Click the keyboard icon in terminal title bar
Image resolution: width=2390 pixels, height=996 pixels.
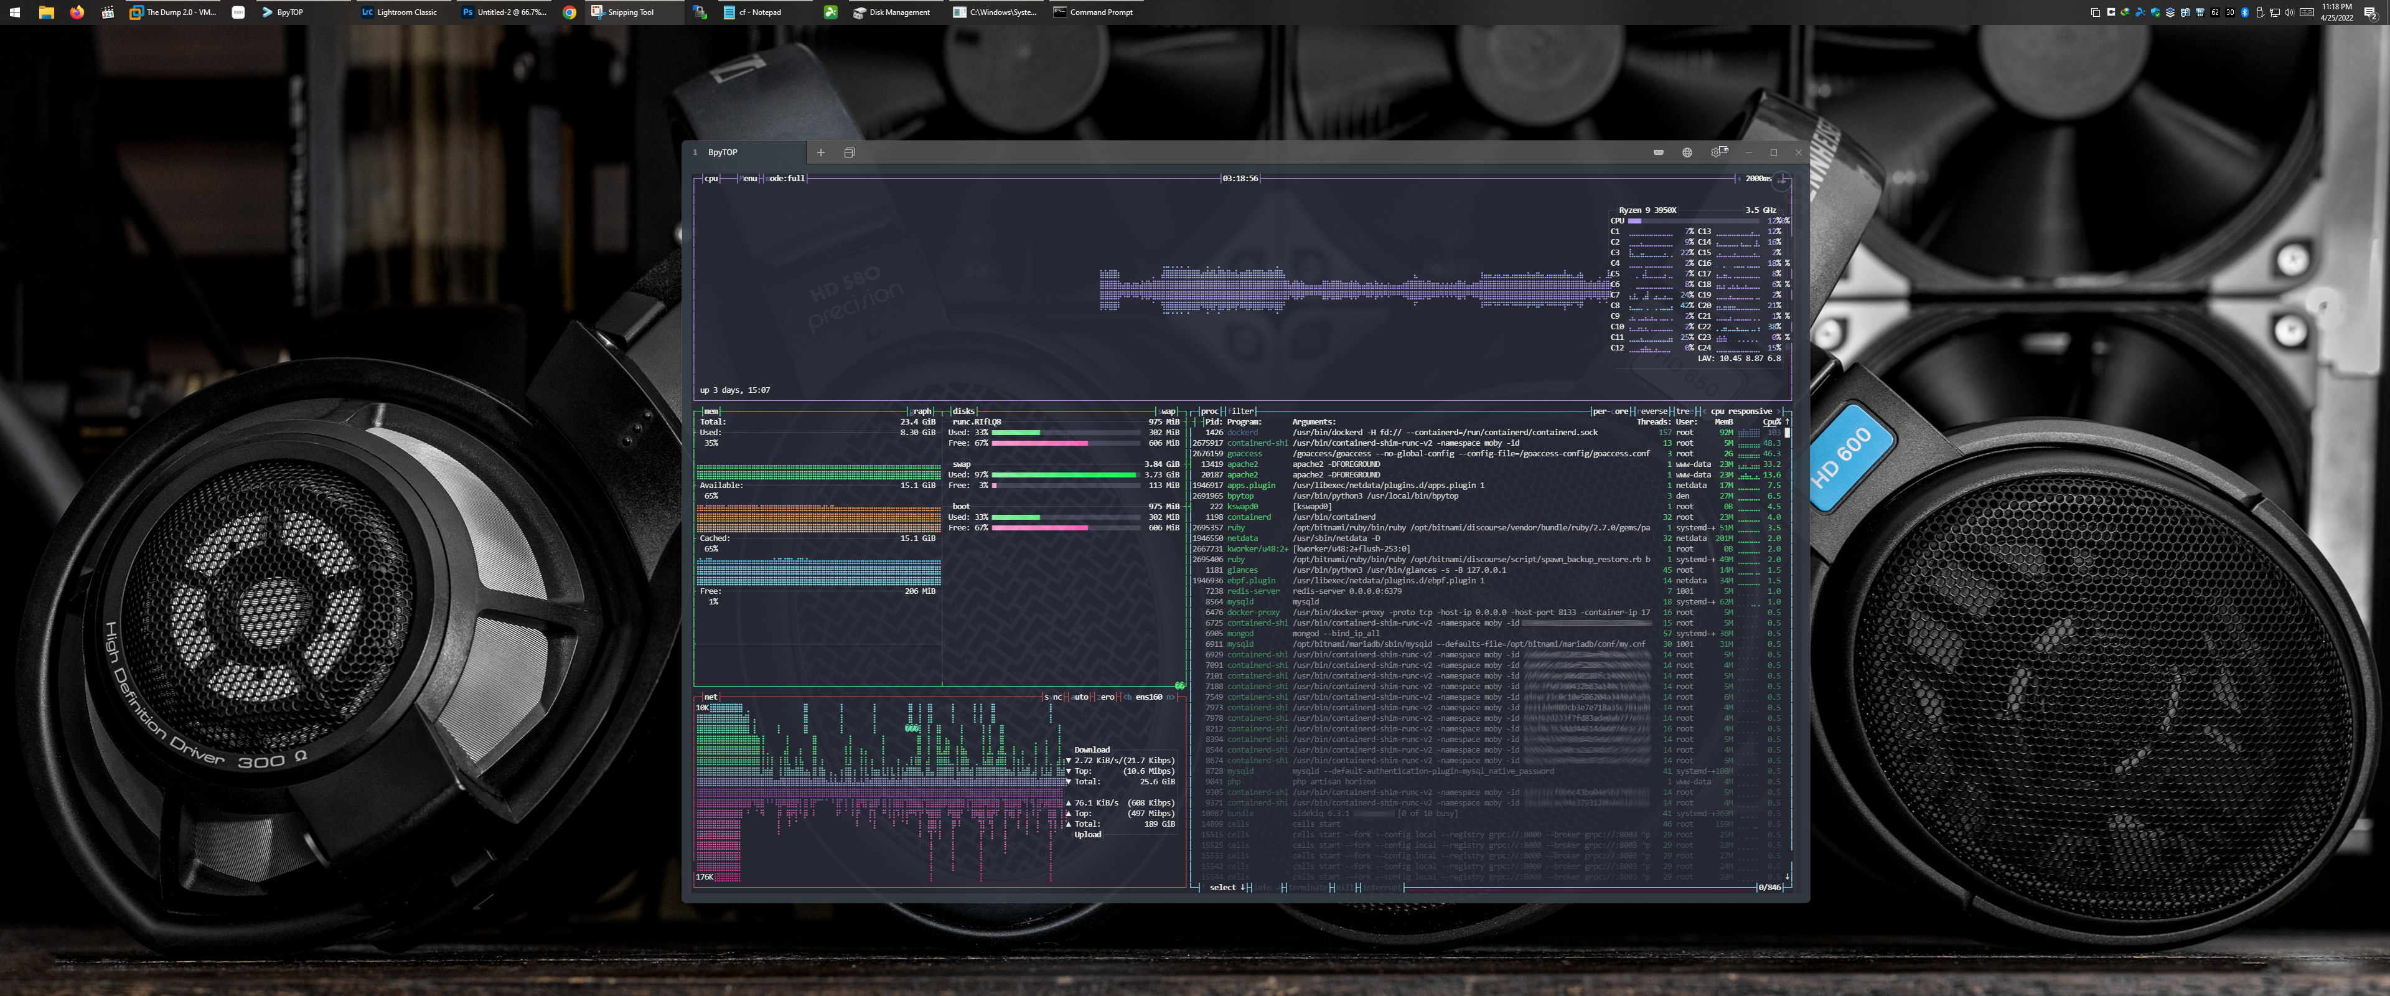click(x=1658, y=153)
